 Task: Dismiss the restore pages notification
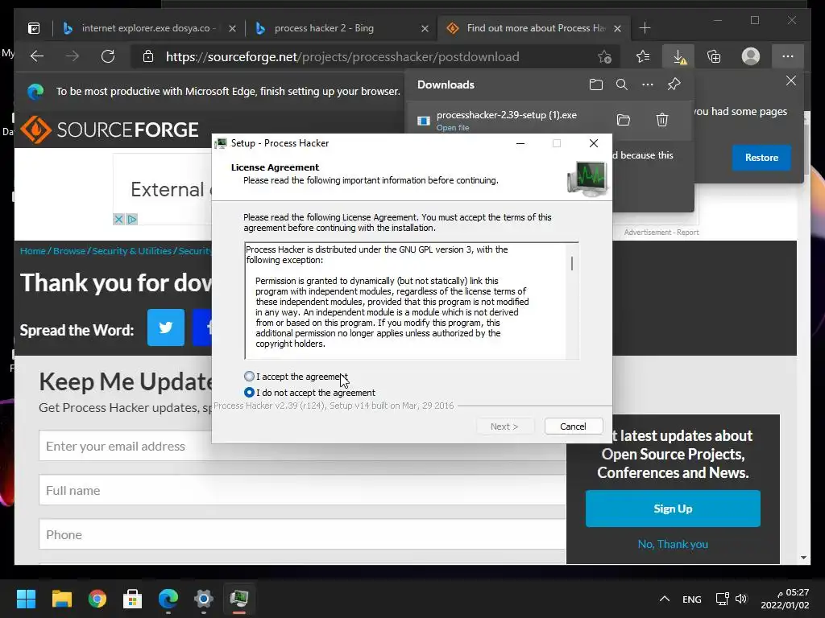point(791,81)
